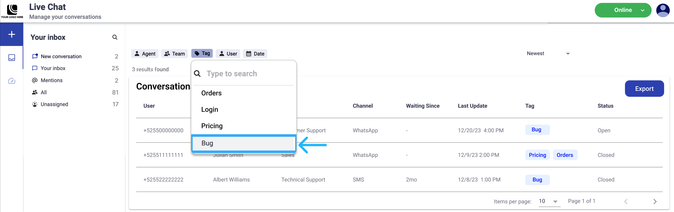Click the inbox search magnifier icon

(115, 37)
